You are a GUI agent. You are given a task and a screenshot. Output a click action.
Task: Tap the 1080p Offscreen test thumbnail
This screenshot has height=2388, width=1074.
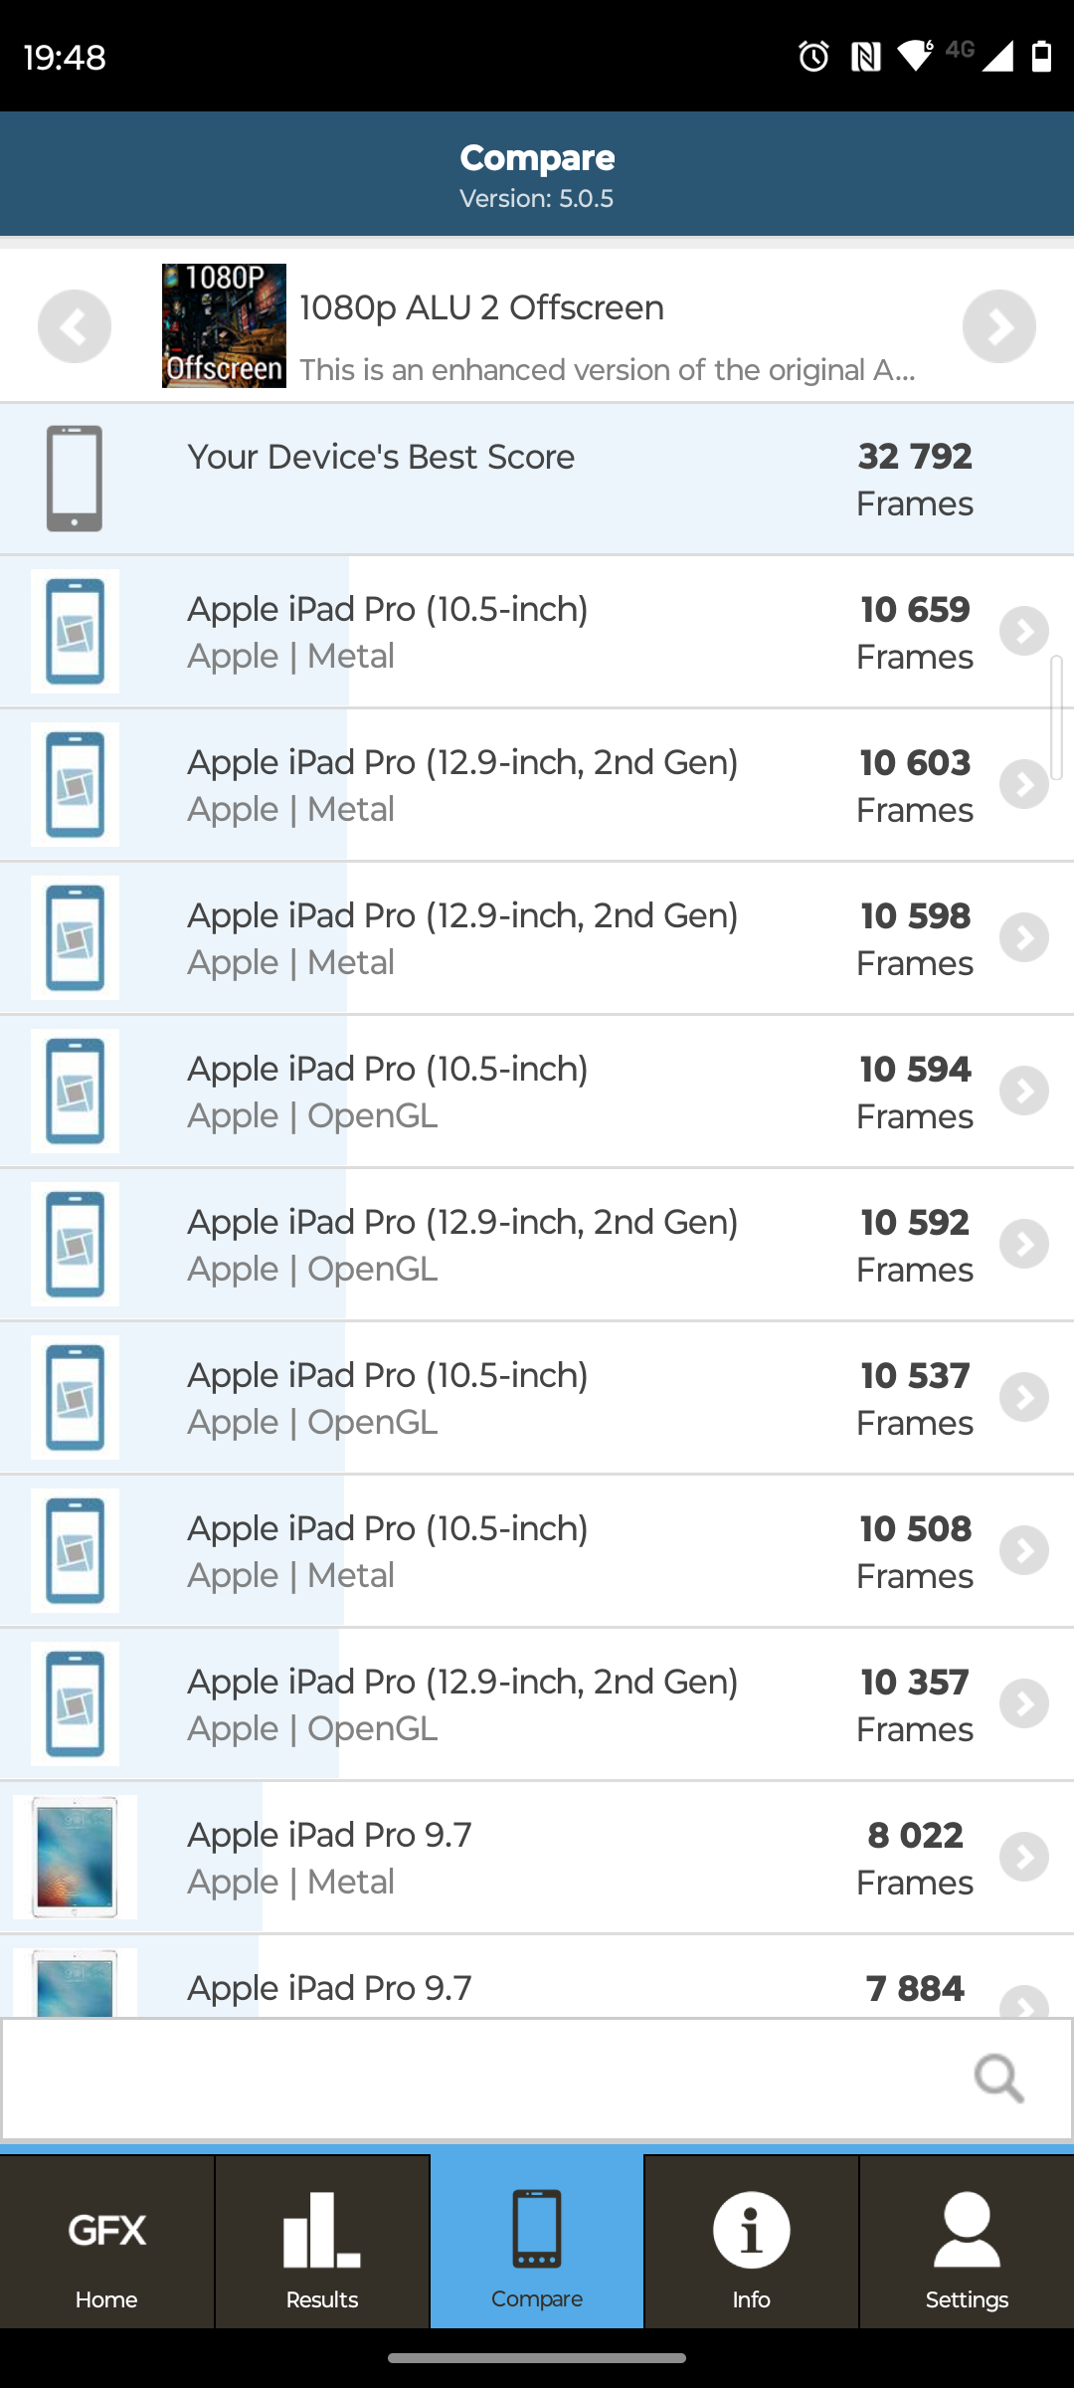pos(224,325)
